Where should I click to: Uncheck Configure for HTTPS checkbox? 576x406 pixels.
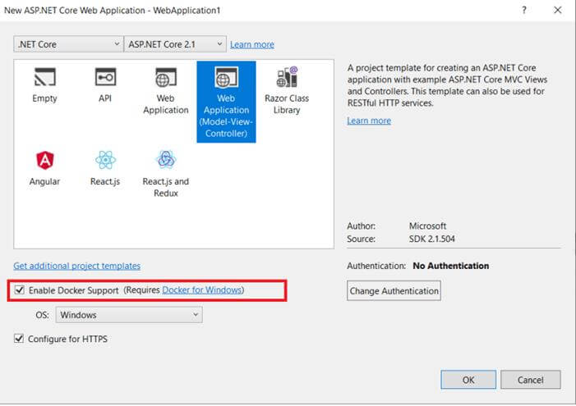pos(19,338)
